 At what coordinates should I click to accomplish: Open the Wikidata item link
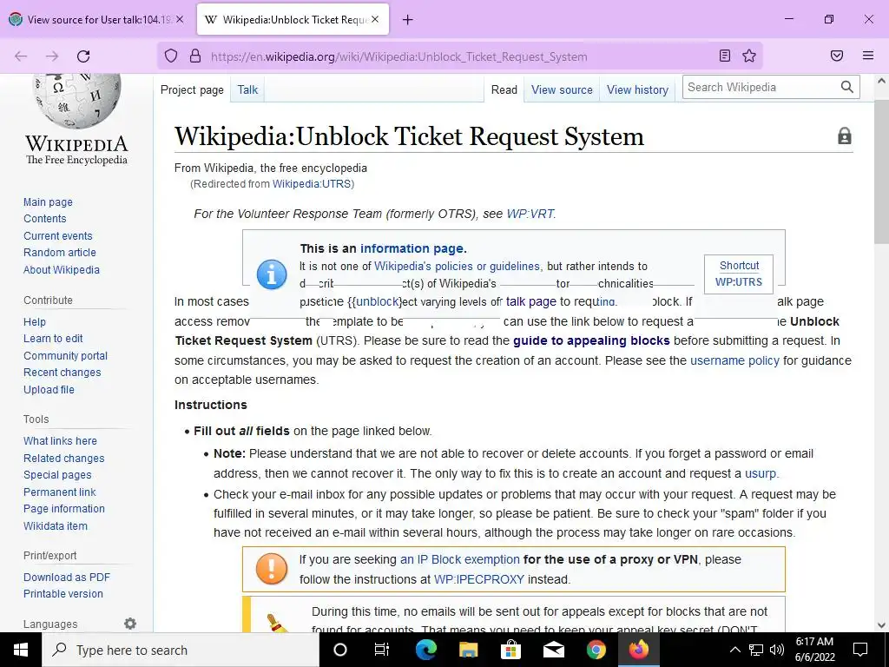(x=56, y=525)
